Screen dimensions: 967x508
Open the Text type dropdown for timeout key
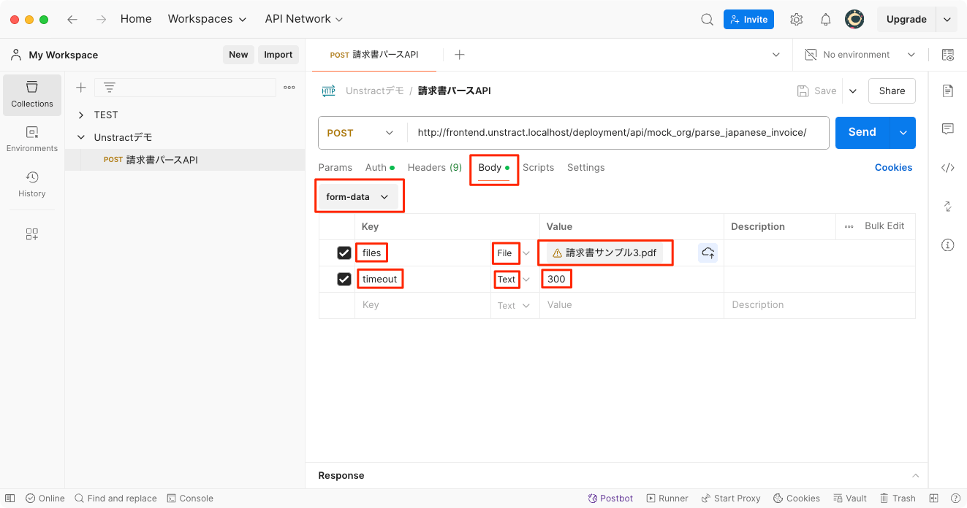pyautogui.click(x=513, y=280)
